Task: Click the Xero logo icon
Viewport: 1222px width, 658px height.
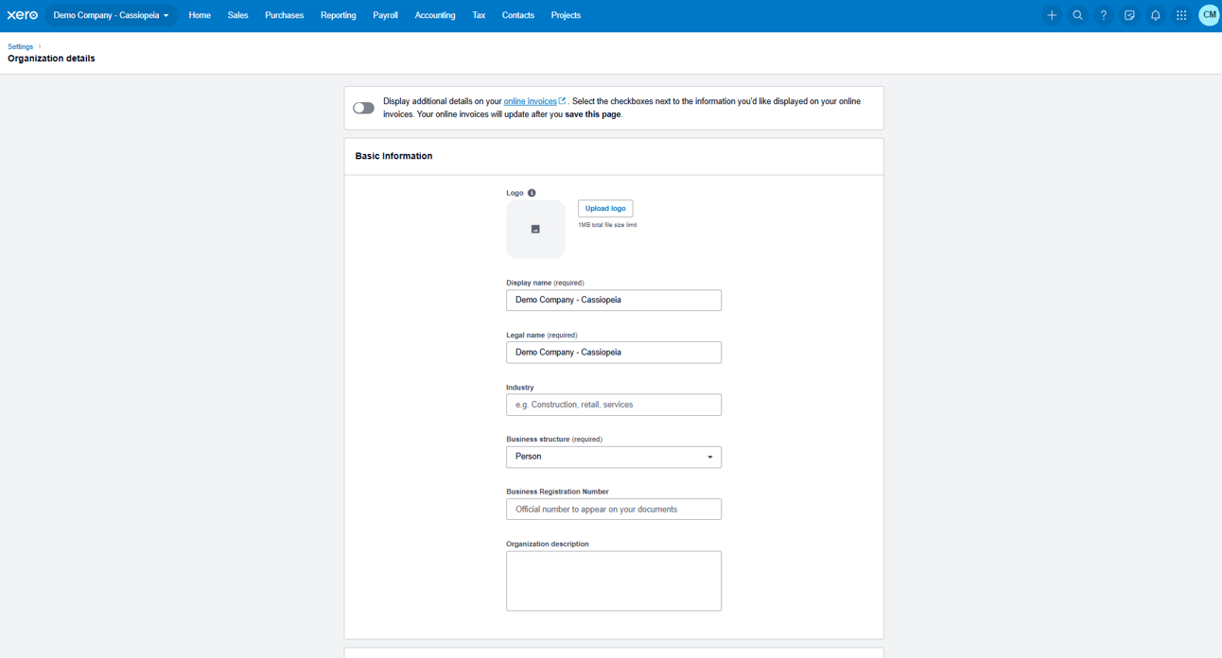Action: click(x=23, y=15)
